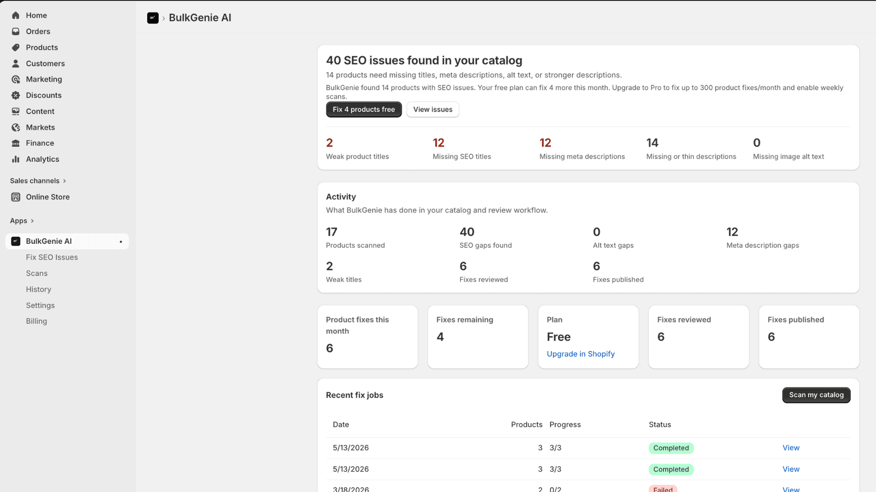Click the 40 SEO issues found heading
This screenshot has width=876, height=492.
click(424, 61)
